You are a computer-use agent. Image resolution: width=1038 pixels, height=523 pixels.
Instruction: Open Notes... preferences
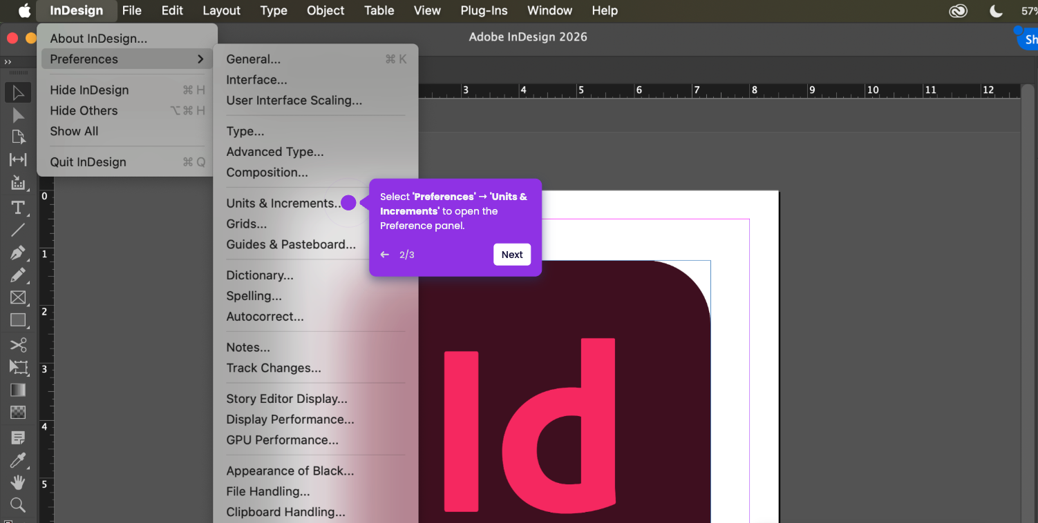tap(316, 348)
